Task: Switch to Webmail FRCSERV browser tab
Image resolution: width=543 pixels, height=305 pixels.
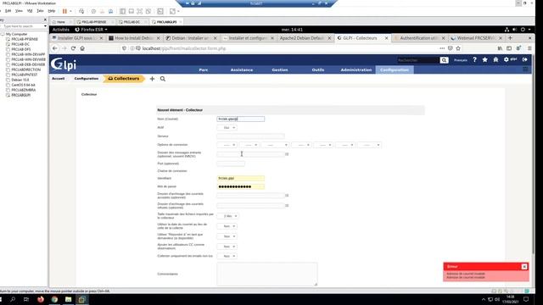Action: [x=476, y=38]
